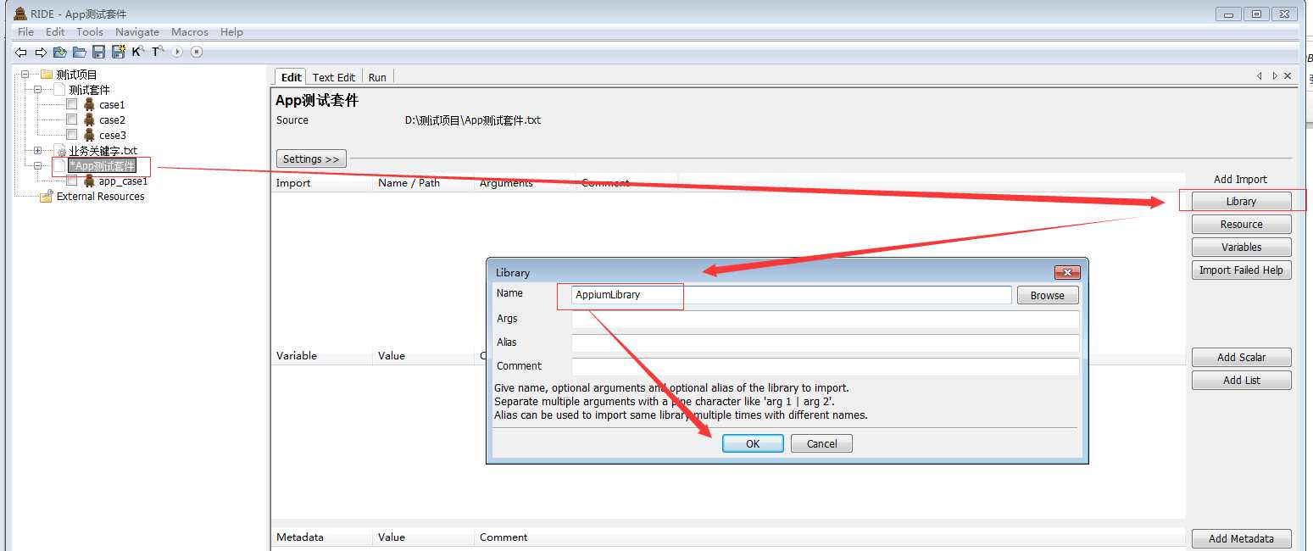Collapse the App测试套件 tree node
This screenshot has width=1313, height=551.
[x=37, y=165]
